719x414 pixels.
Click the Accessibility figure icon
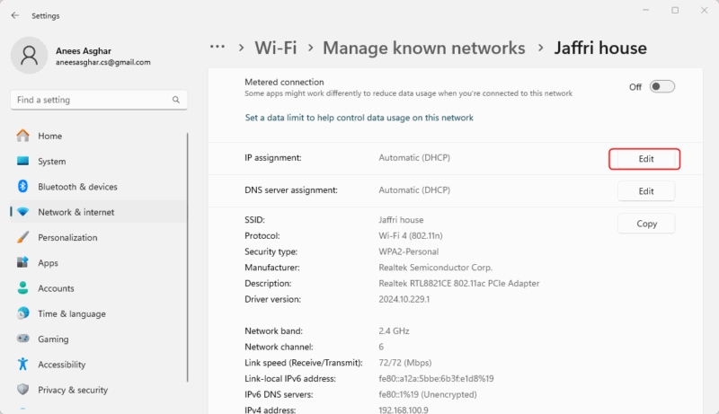(x=23, y=365)
